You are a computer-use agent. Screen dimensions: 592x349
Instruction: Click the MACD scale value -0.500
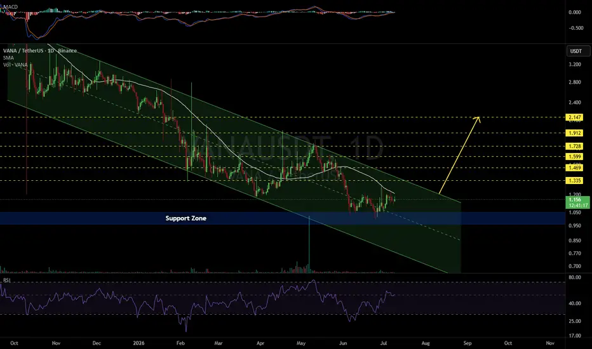(575, 28)
